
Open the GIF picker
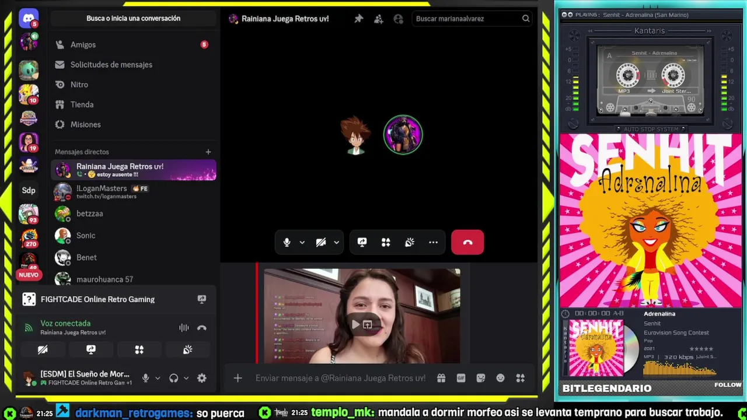click(x=461, y=378)
